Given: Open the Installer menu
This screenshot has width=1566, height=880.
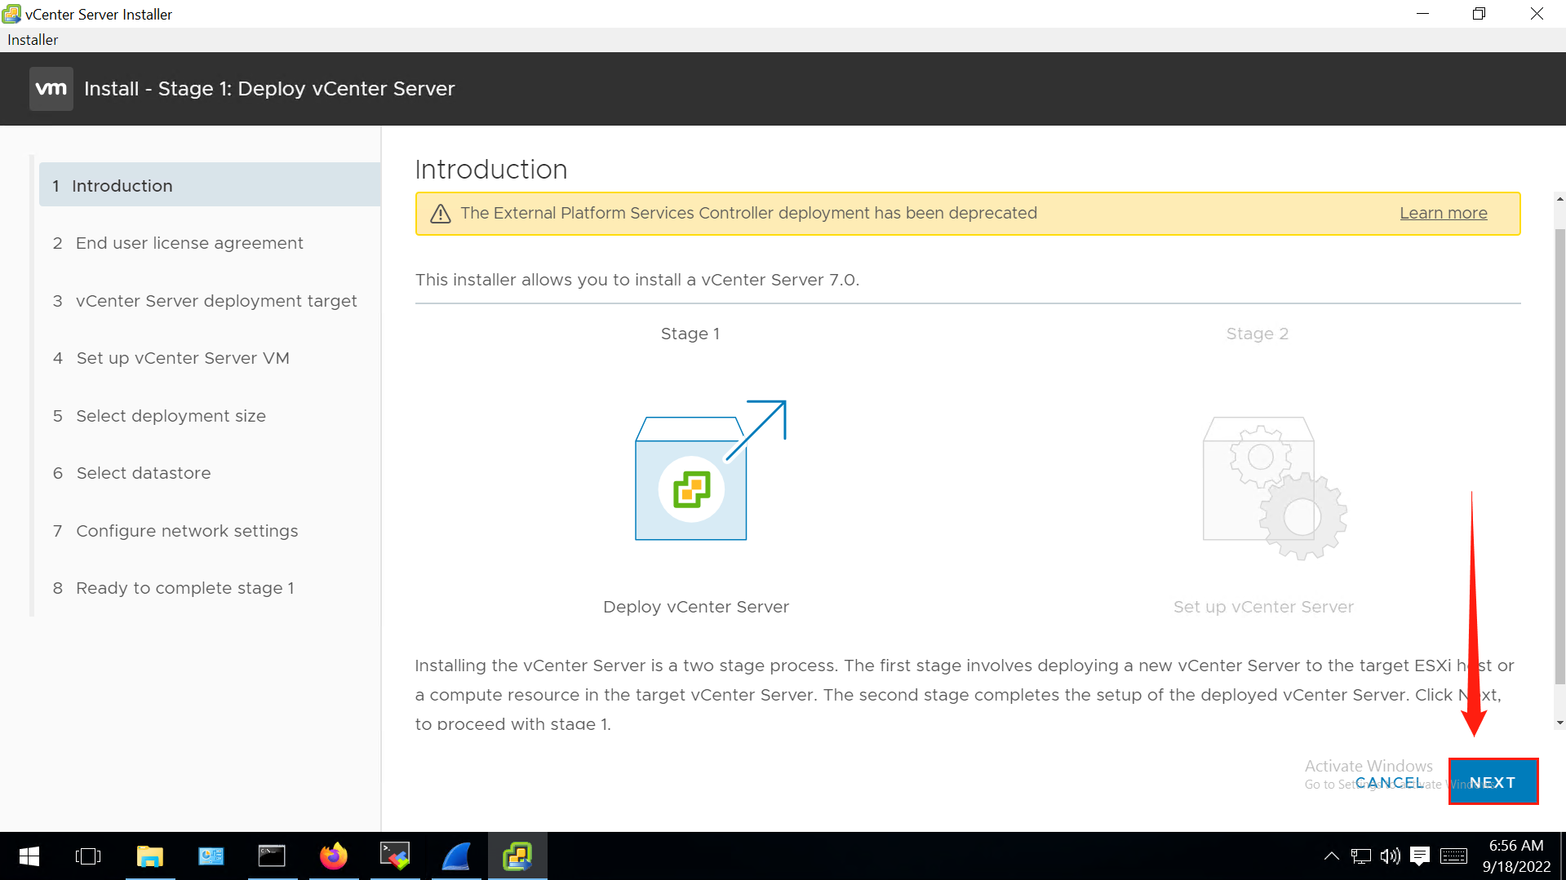Looking at the screenshot, I should pos(33,40).
